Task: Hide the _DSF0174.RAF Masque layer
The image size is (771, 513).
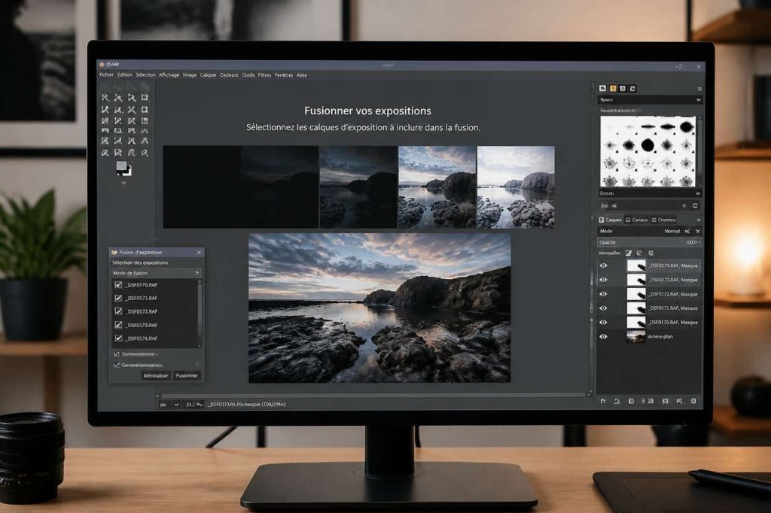Action: [603, 266]
